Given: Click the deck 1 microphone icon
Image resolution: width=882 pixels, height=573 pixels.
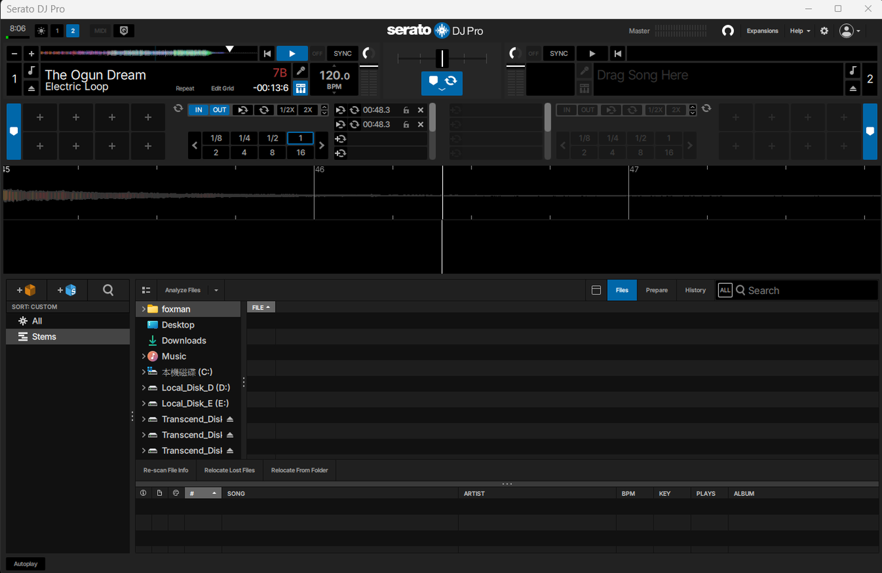Looking at the screenshot, I should pyautogui.click(x=300, y=71).
